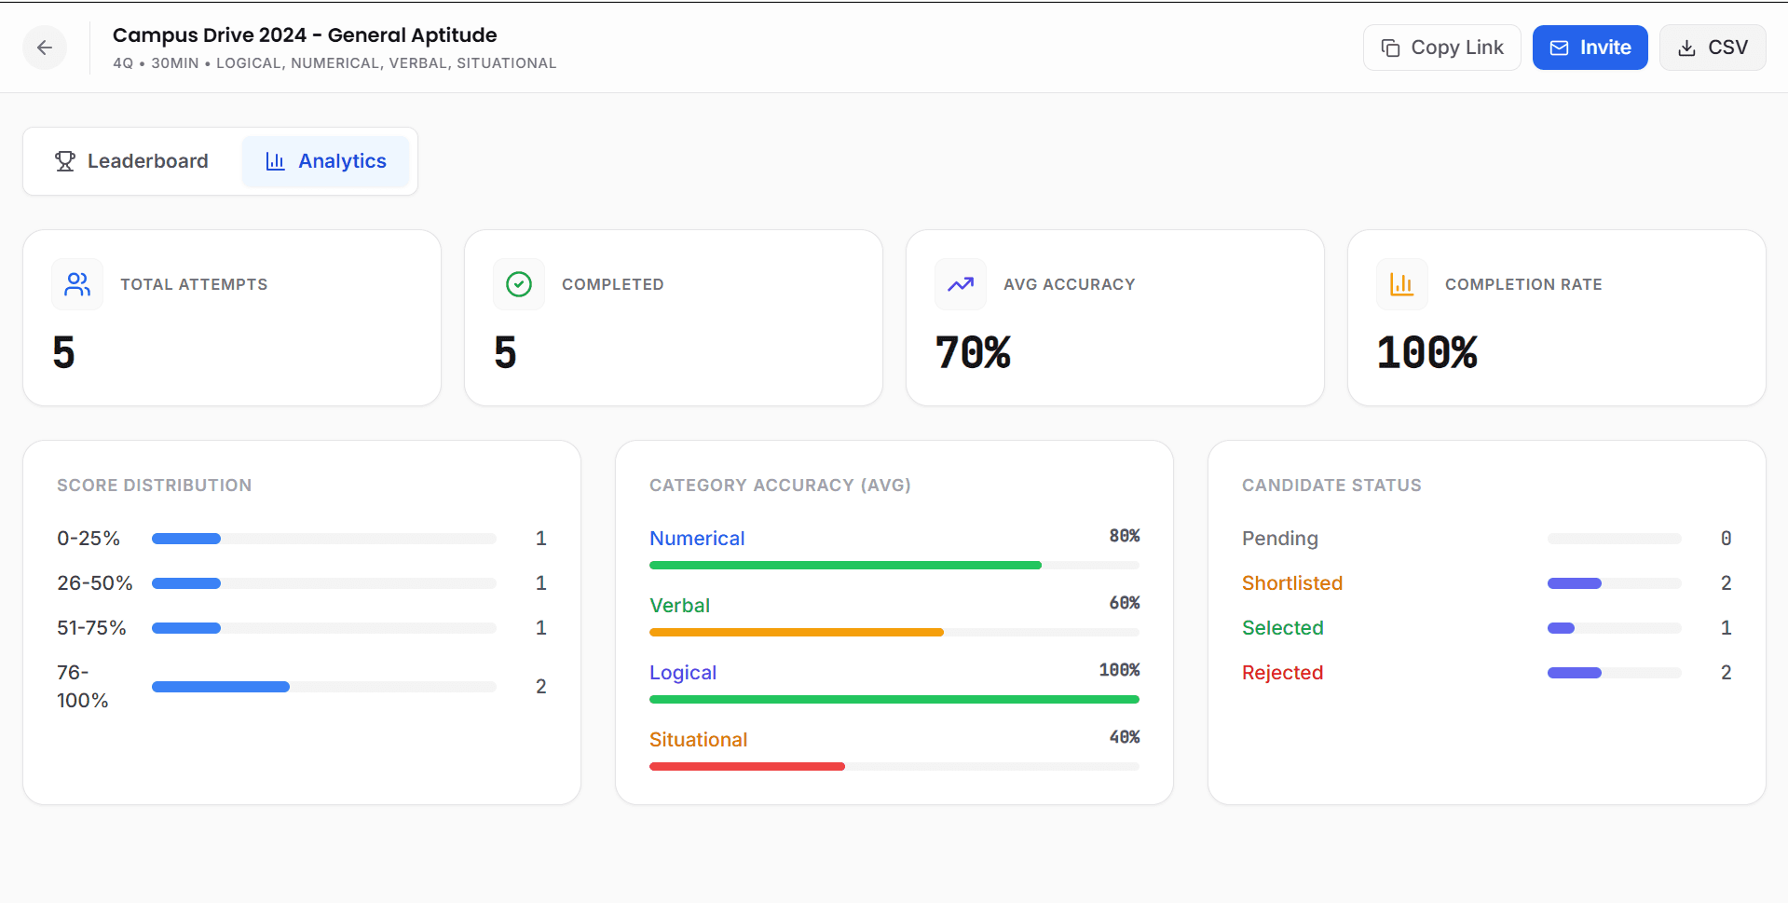
Task: Click the 0-25% range label
Action: click(x=89, y=539)
